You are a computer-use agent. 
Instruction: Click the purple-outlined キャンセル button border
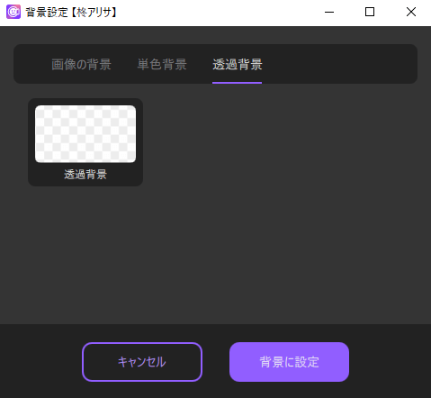point(142,343)
